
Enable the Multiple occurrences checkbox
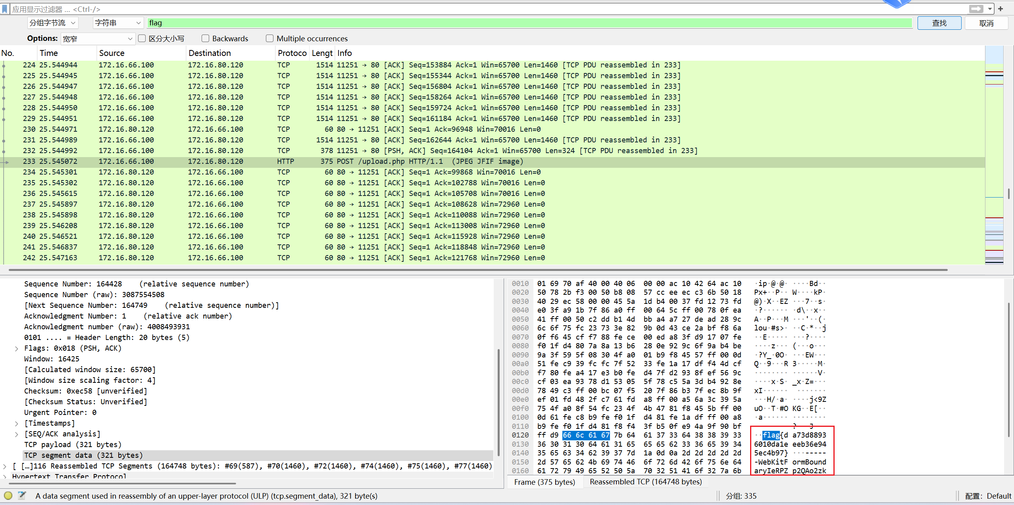[x=270, y=38]
